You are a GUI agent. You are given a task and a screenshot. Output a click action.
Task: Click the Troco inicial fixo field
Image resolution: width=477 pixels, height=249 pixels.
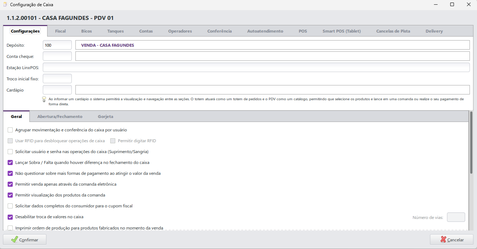(x=57, y=79)
